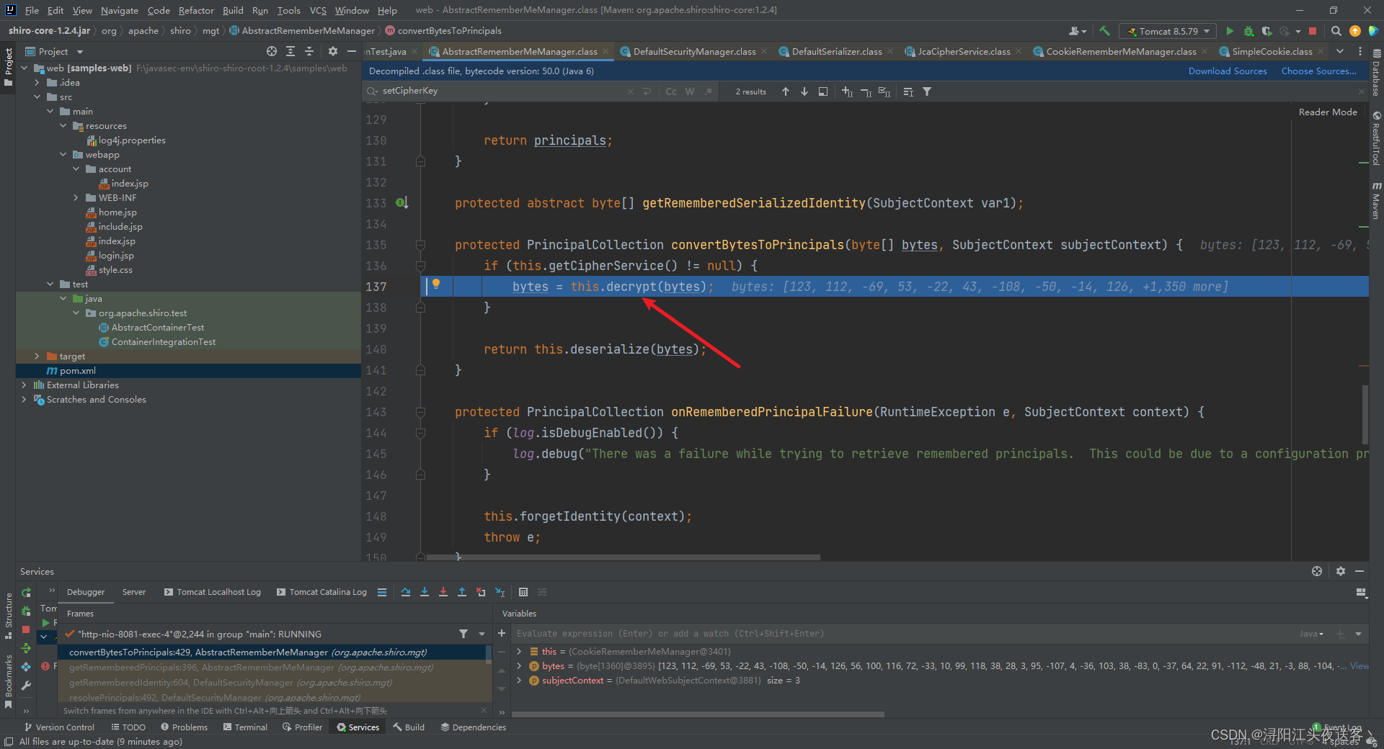Expand External Libraries node
This screenshot has width=1384, height=749.
click(25, 385)
